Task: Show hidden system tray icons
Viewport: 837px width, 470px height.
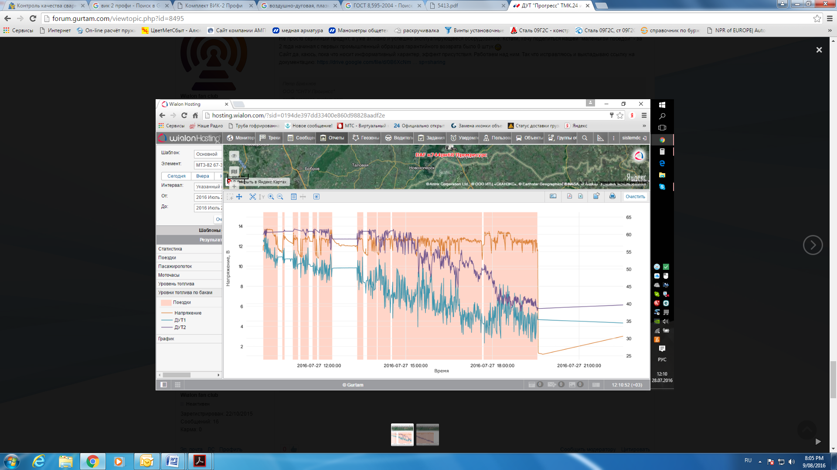Action: point(760,462)
